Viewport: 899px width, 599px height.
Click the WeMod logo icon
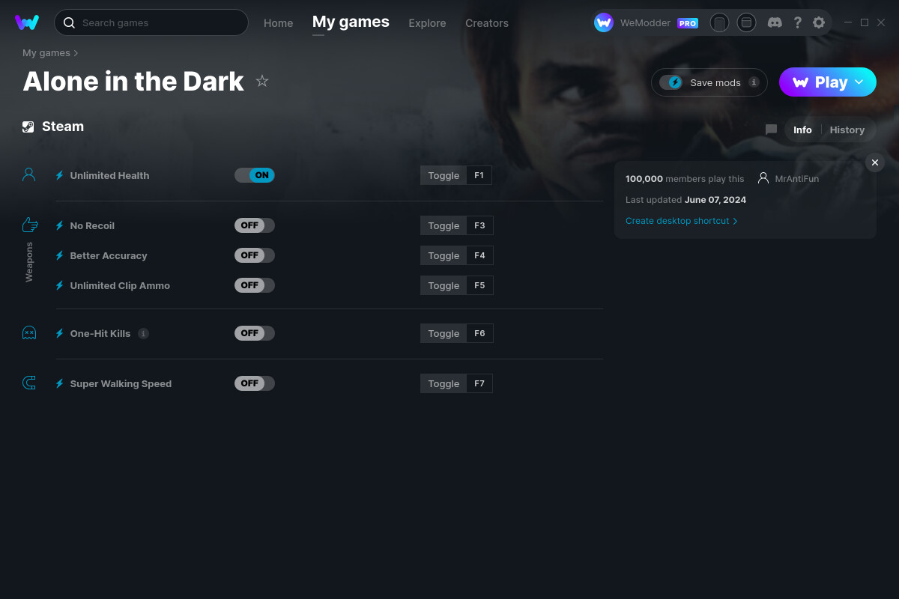point(27,22)
